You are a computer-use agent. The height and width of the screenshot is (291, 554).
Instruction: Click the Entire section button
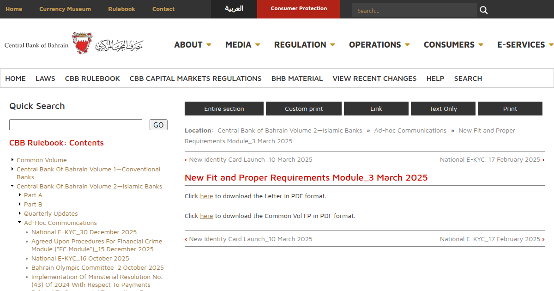click(224, 108)
